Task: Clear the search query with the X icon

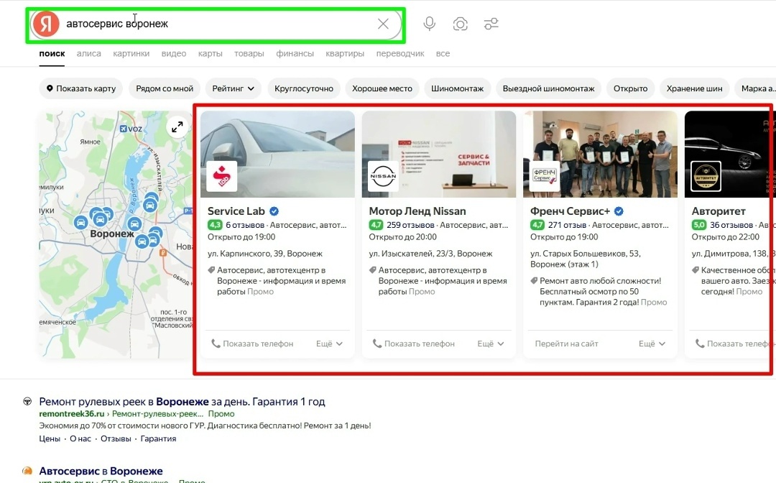Action: click(x=383, y=24)
